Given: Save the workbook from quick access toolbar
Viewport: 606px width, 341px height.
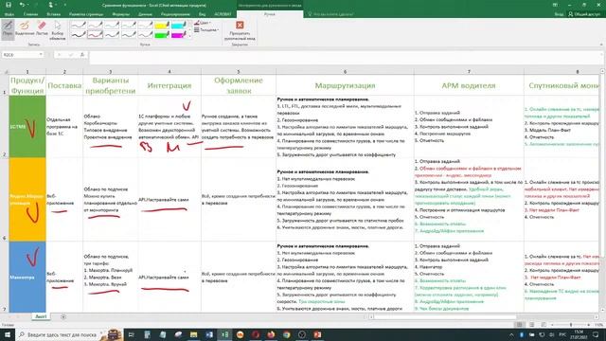Looking at the screenshot, I should [x=9, y=5].
